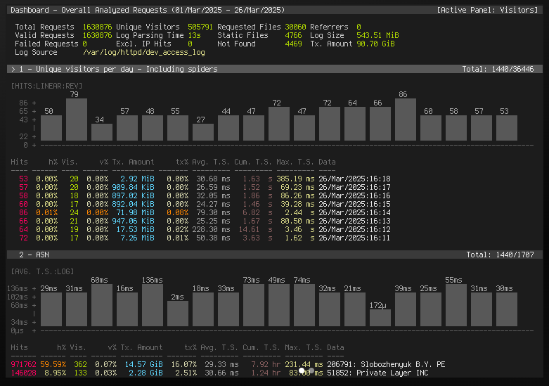This screenshot has height=386, width=549.
Task: Select the Cum. T.S. header in ASN table
Action: pyautogui.click(x=261, y=347)
